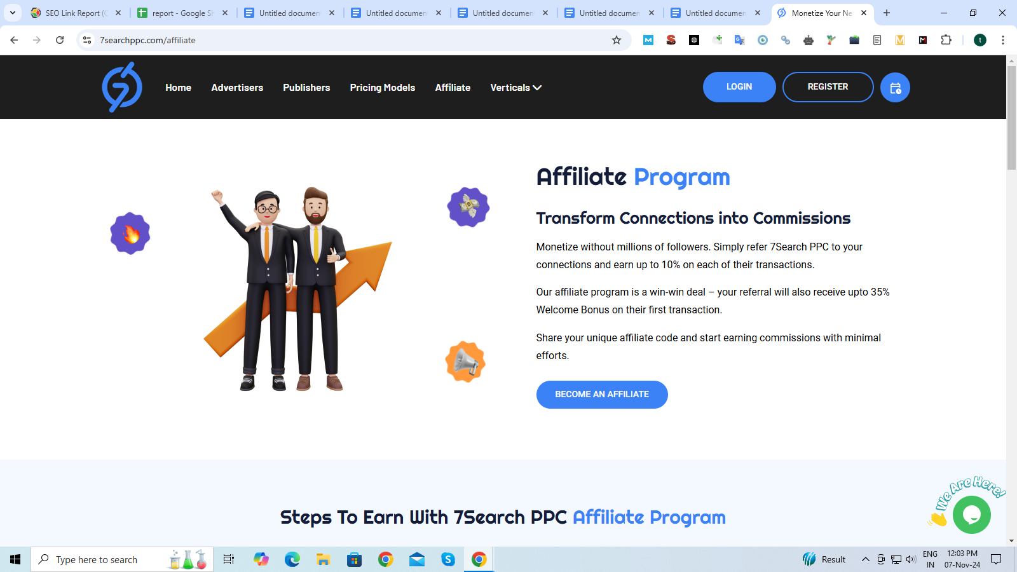Expand the Verticals dropdown menu
This screenshot has height=572, width=1017.
click(515, 88)
